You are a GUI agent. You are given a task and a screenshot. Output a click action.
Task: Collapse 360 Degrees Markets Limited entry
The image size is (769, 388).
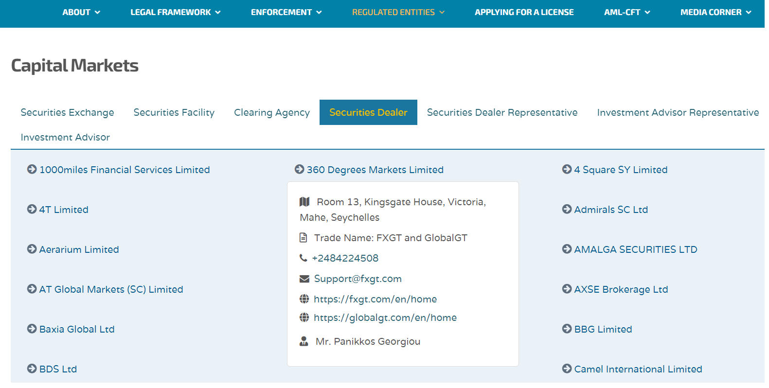click(x=375, y=170)
